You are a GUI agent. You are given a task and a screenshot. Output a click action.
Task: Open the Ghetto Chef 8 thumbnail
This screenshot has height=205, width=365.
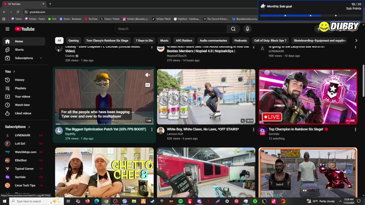104,173
